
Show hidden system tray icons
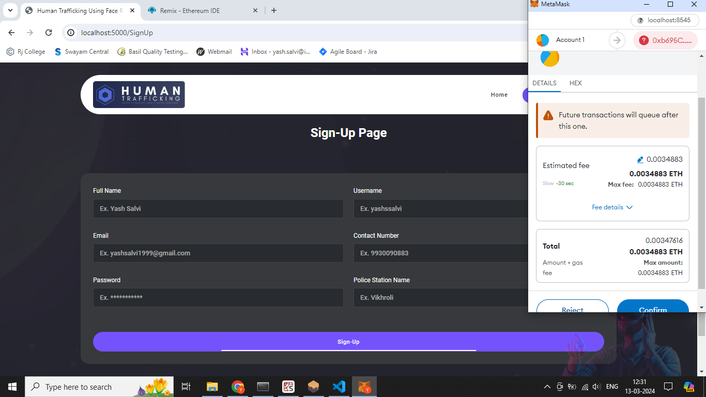click(547, 387)
